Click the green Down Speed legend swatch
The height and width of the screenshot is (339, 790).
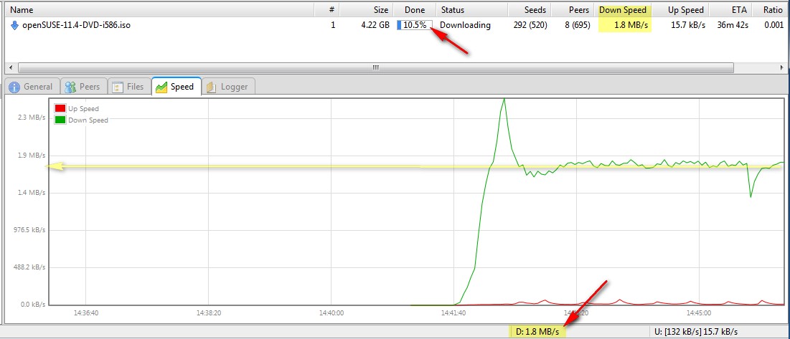coord(60,120)
